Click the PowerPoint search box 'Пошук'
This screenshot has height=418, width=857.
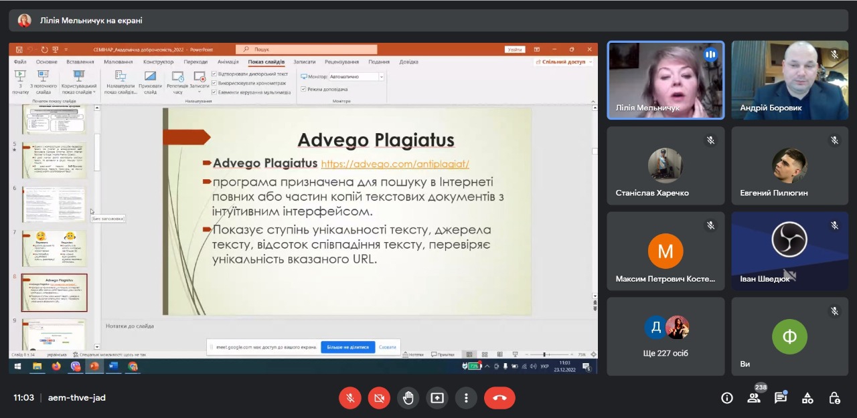[x=307, y=49]
